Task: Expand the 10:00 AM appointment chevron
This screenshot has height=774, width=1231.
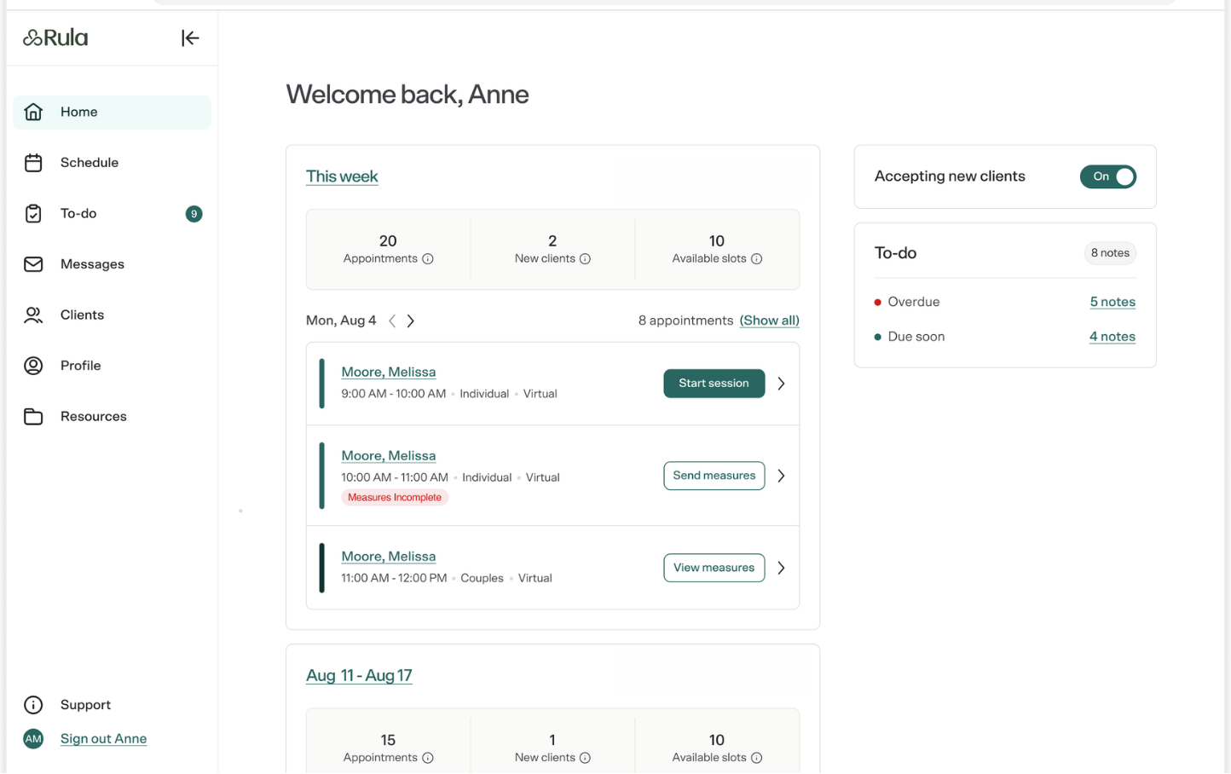Action: (x=781, y=476)
